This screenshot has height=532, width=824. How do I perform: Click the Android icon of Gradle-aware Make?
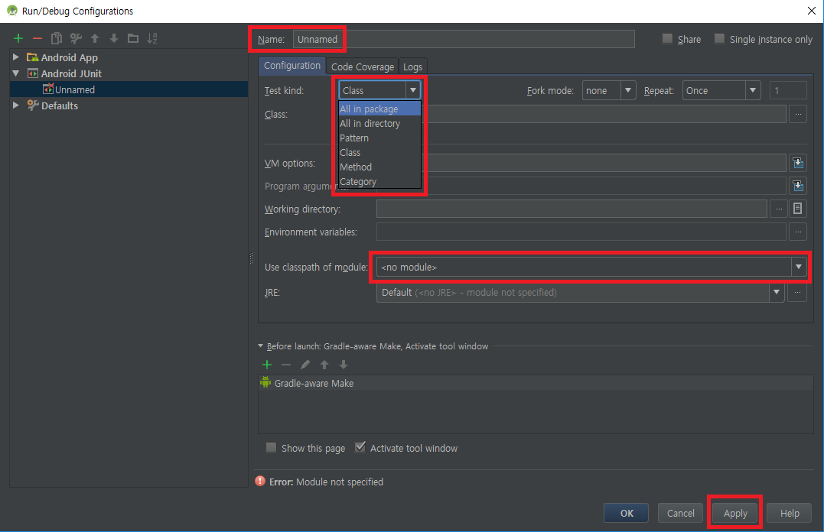pyautogui.click(x=265, y=382)
